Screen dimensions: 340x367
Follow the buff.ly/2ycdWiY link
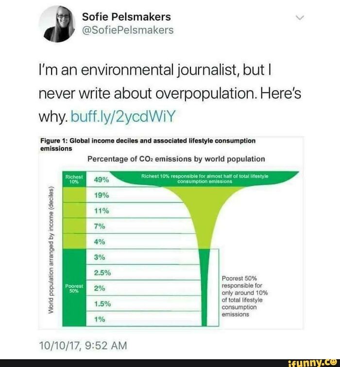123,117
